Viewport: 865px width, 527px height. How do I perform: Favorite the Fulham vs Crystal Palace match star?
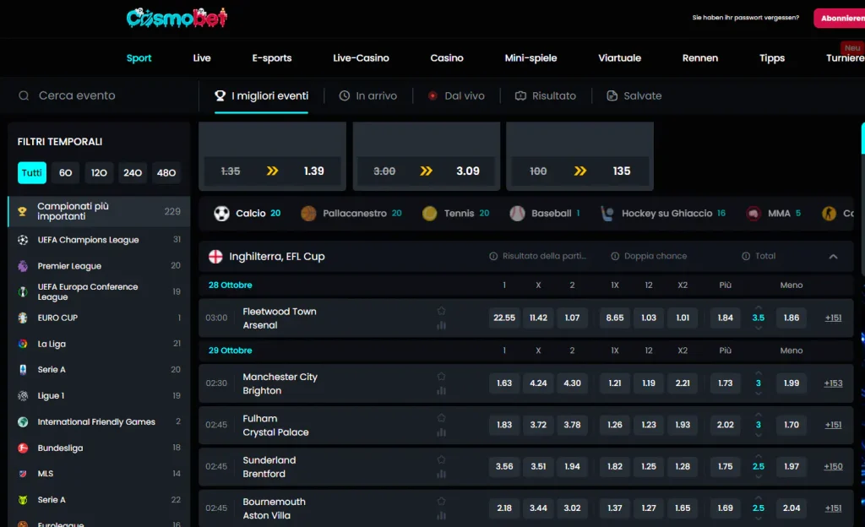(441, 418)
